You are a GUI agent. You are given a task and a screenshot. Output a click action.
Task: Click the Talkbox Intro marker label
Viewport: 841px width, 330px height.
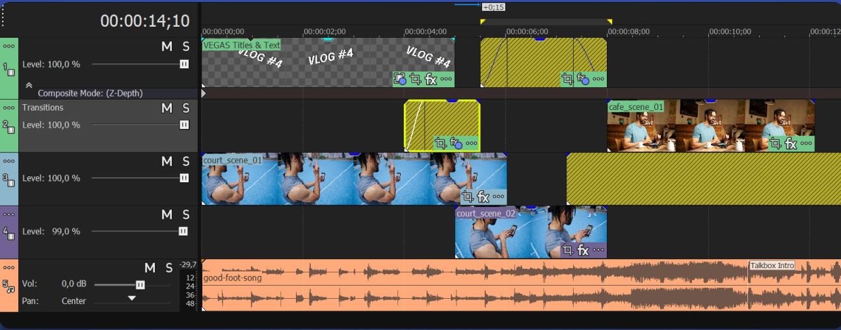click(771, 266)
